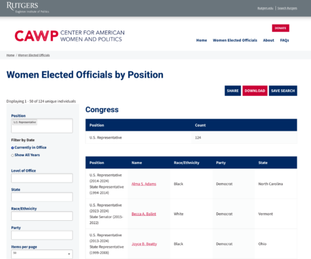Click the Save Search button
311x259 pixels.
tap(283, 91)
